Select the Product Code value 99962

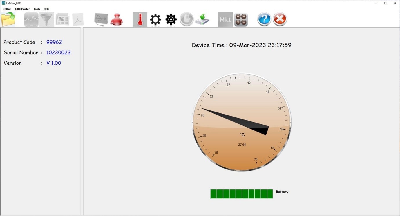pyautogui.click(x=54, y=42)
